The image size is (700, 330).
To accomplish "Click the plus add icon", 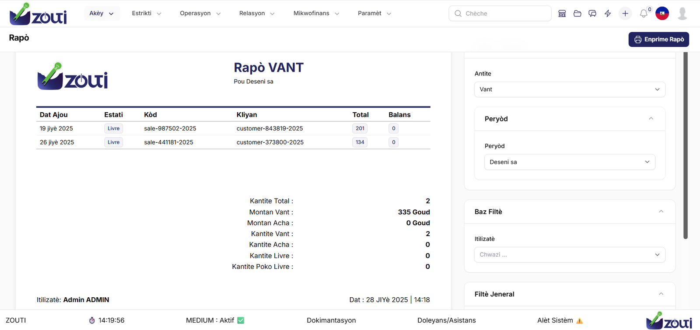I will click(625, 14).
